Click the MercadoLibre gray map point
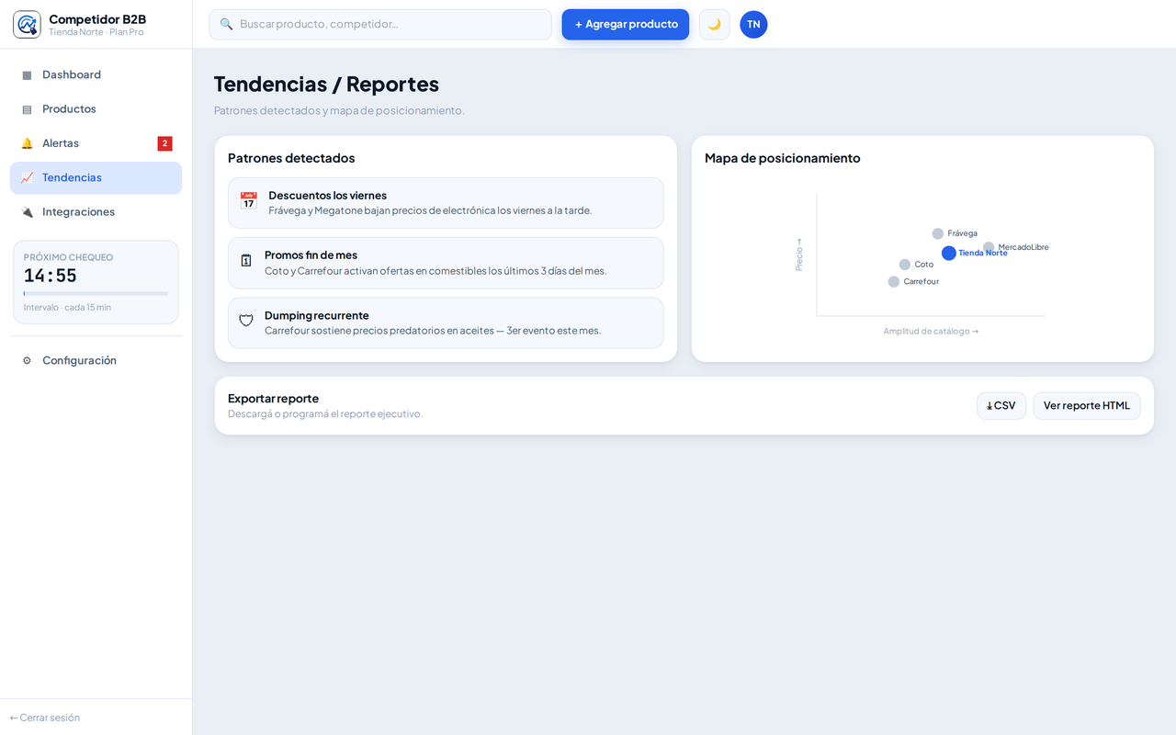Viewport: 1176px width, 735px height. coord(989,247)
